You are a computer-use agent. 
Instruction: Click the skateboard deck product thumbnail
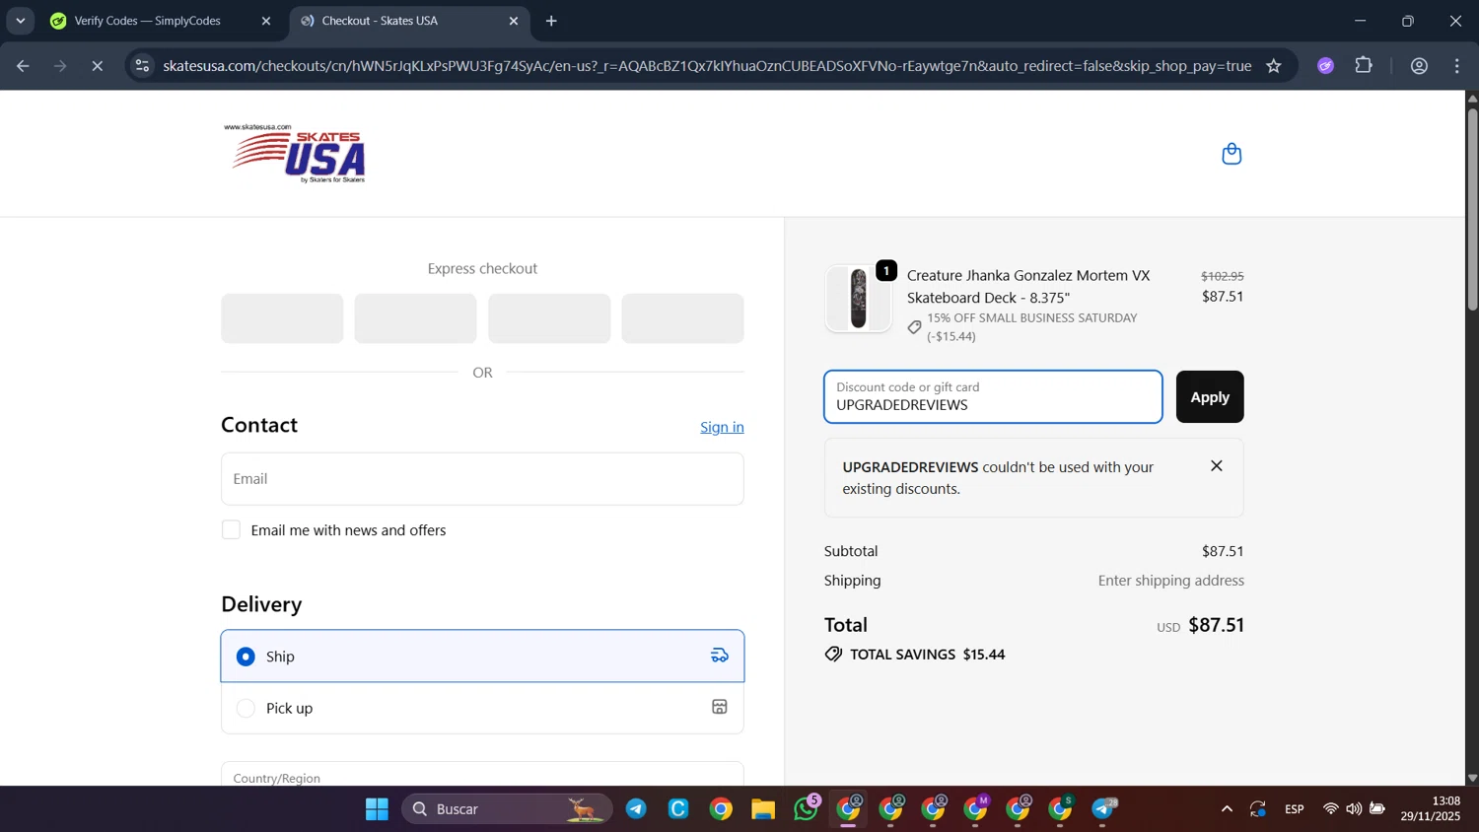[858, 298]
